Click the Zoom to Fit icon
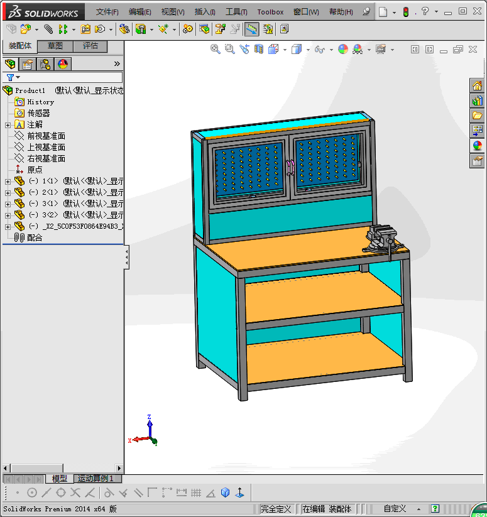487x517 pixels. (x=216, y=49)
